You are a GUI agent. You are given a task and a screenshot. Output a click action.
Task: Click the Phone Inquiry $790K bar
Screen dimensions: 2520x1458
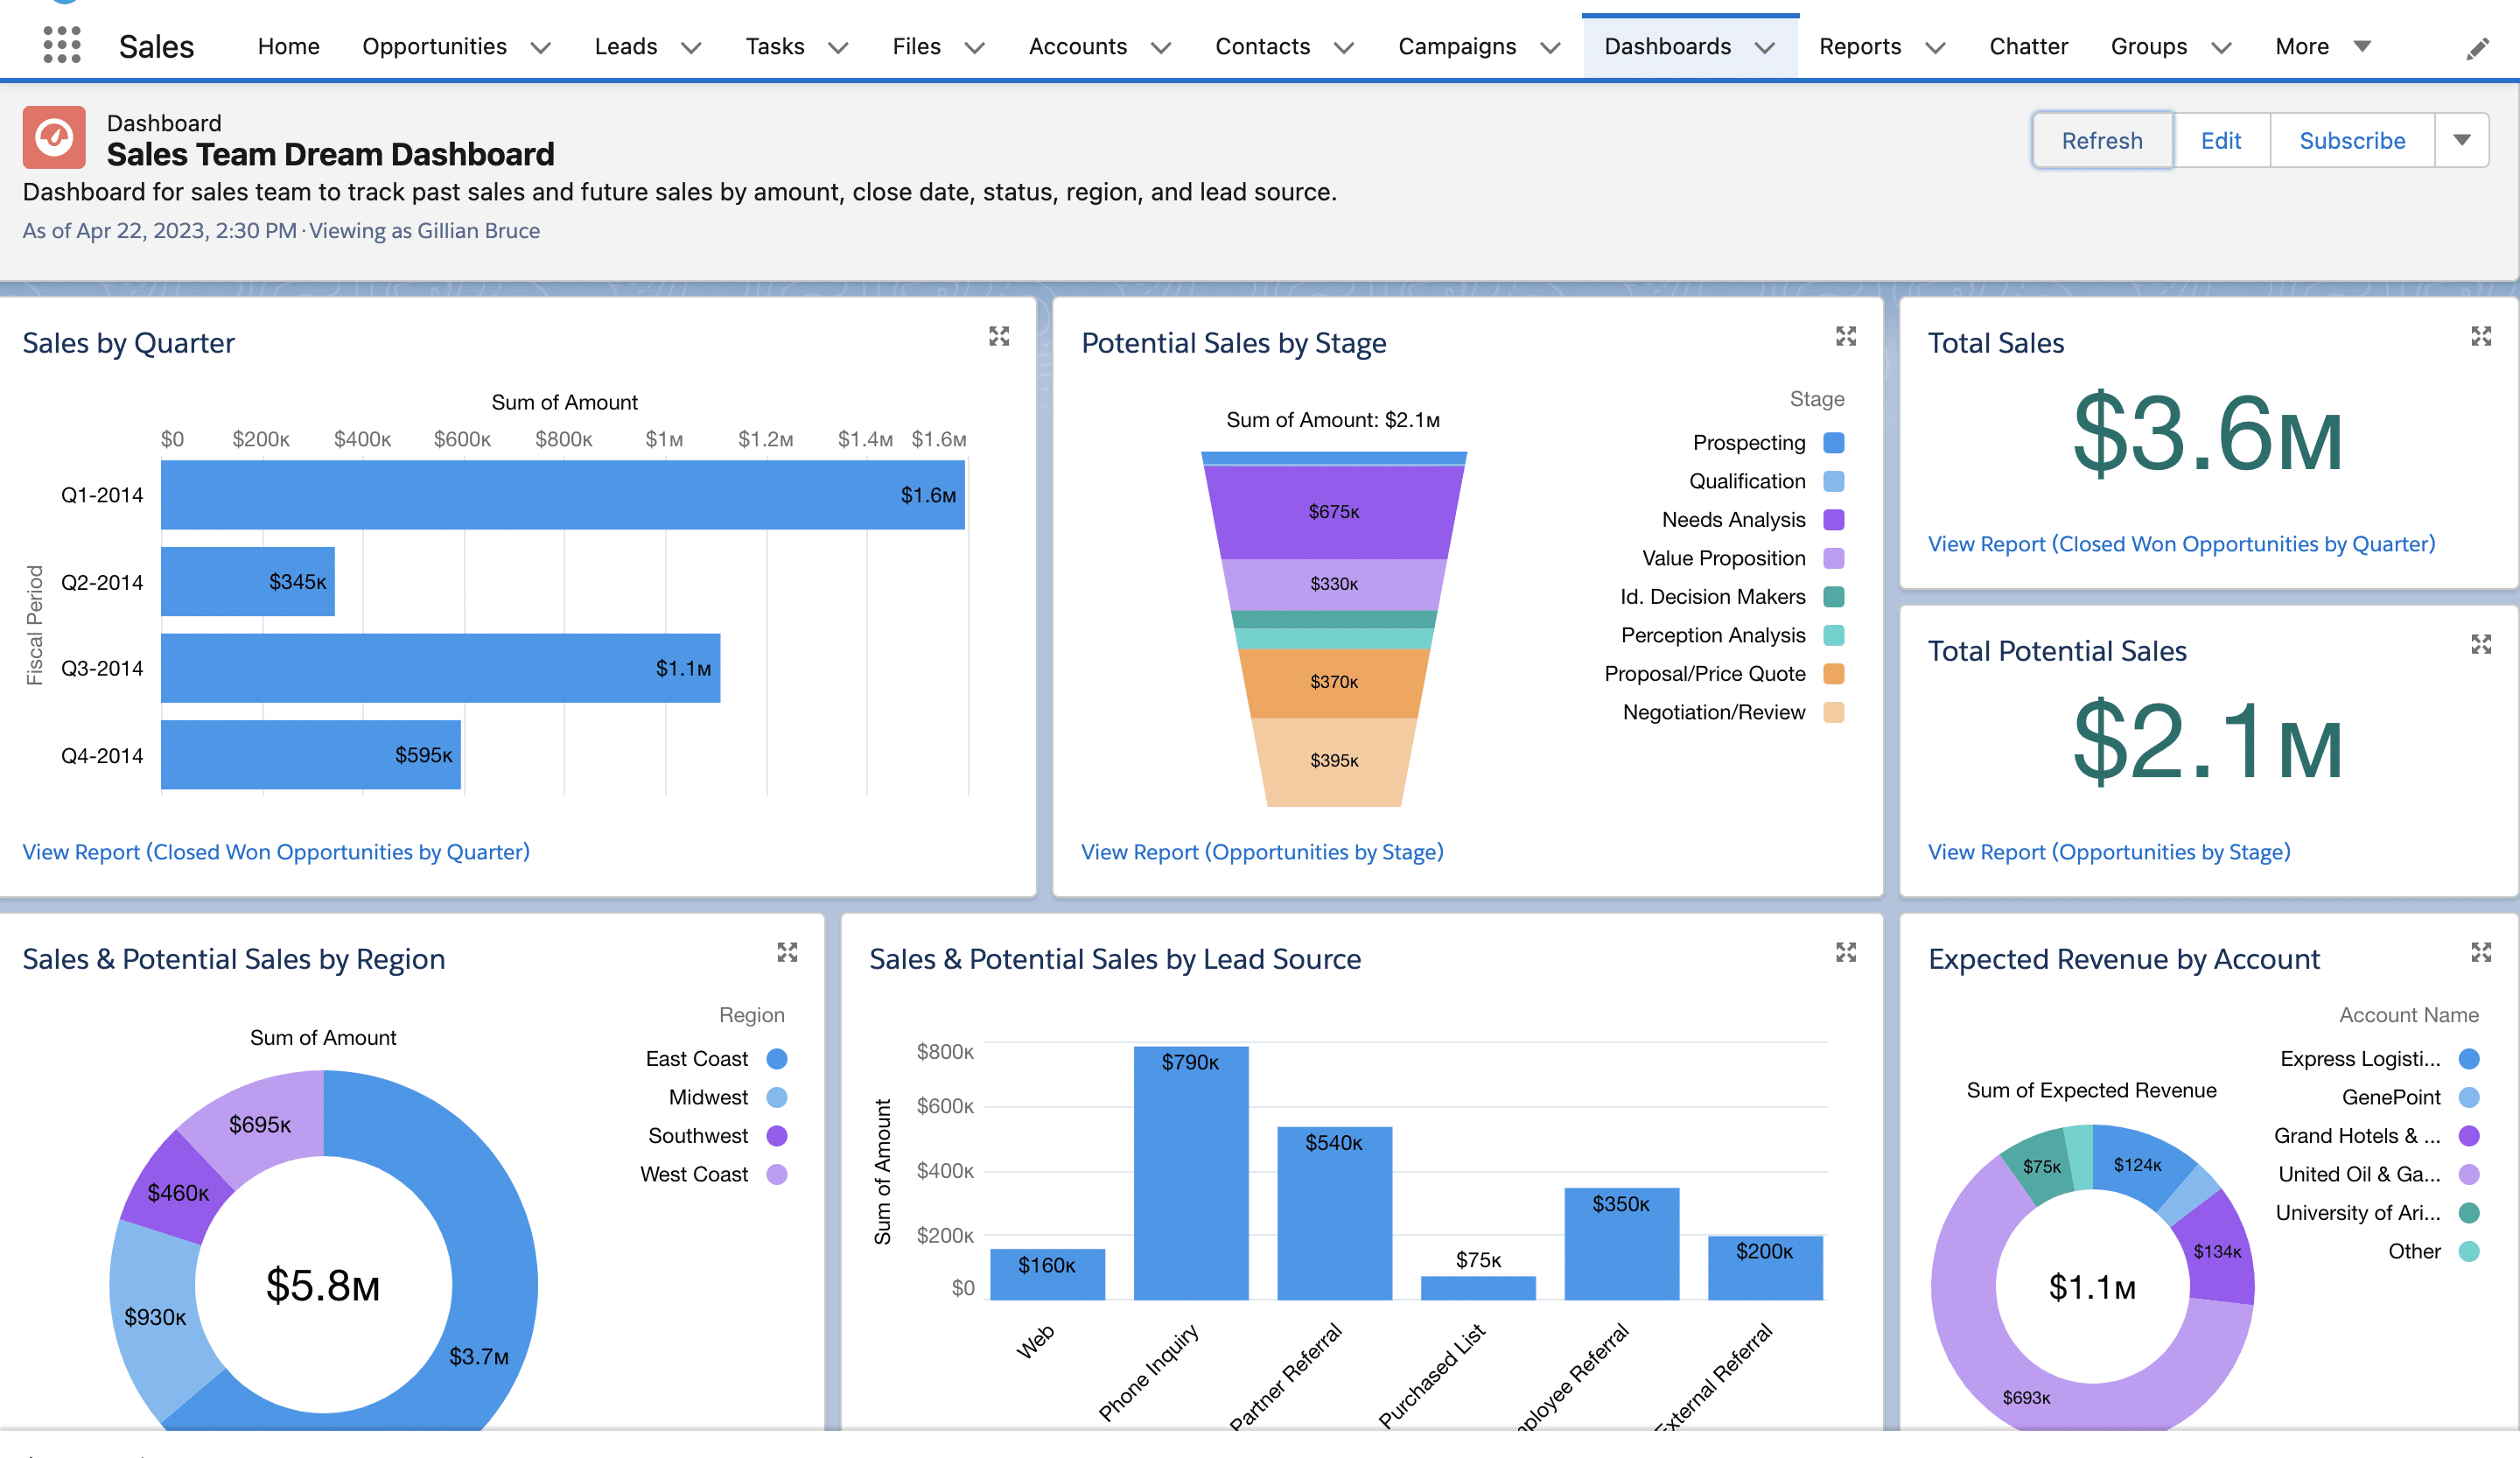pos(1190,1173)
